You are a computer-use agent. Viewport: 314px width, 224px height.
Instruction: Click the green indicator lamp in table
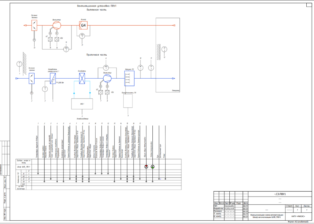coord(153,167)
